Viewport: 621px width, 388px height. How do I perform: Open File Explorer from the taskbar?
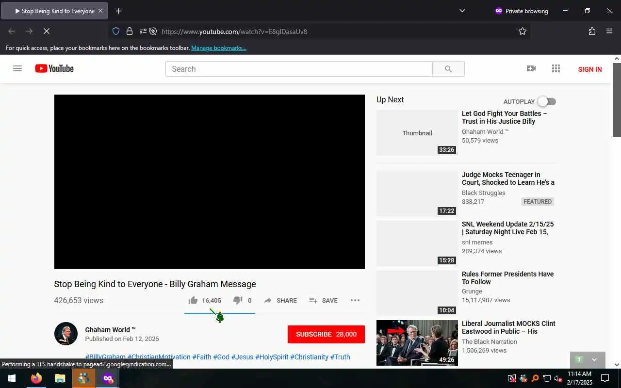[60, 378]
